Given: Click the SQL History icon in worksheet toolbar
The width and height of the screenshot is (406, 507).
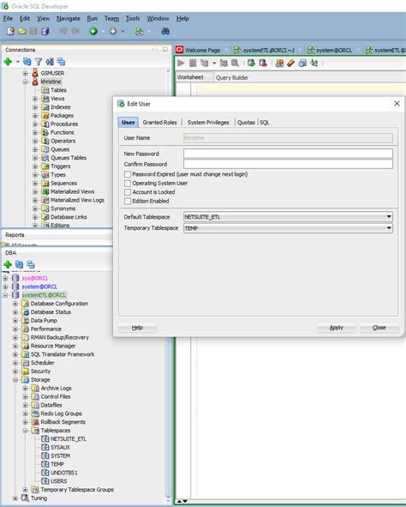Looking at the screenshot, I should (x=302, y=63).
